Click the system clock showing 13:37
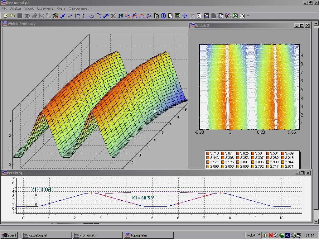The height and width of the screenshot is (239, 319). point(310,235)
